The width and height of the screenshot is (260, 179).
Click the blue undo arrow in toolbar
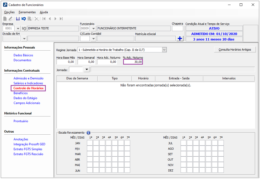pyautogui.click(x=23, y=19)
